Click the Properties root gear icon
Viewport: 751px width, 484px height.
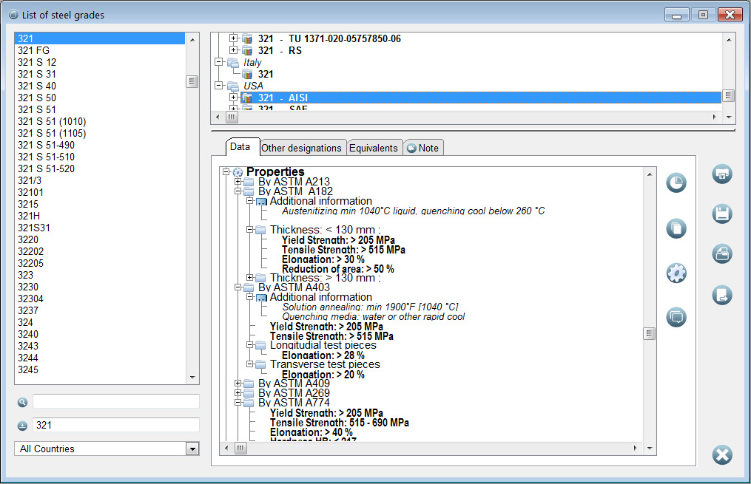pyautogui.click(x=238, y=172)
